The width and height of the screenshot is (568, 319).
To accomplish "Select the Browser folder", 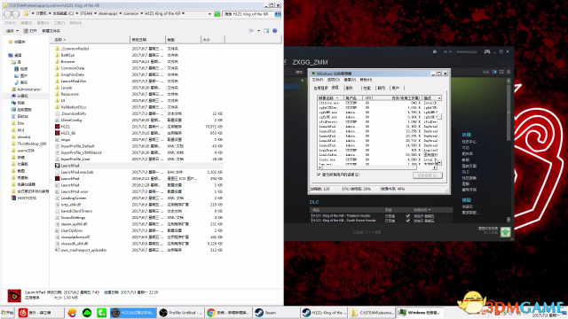I will click(x=65, y=61).
